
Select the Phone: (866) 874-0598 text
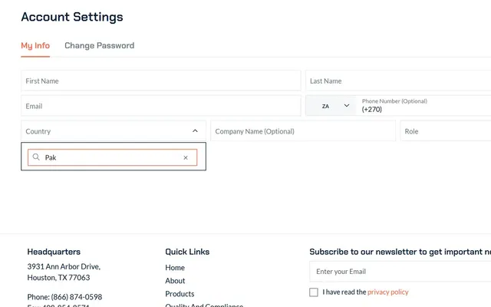click(64, 297)
